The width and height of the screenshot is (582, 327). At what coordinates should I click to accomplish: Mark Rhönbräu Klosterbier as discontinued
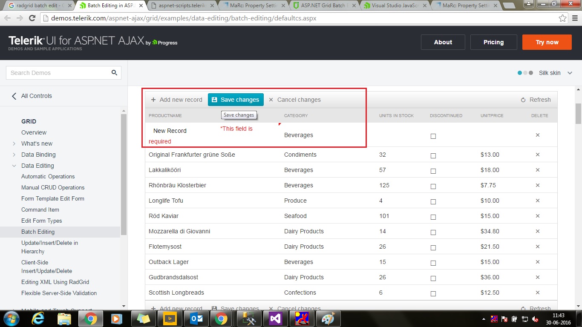pyautogui.click(x=433, y=186)
